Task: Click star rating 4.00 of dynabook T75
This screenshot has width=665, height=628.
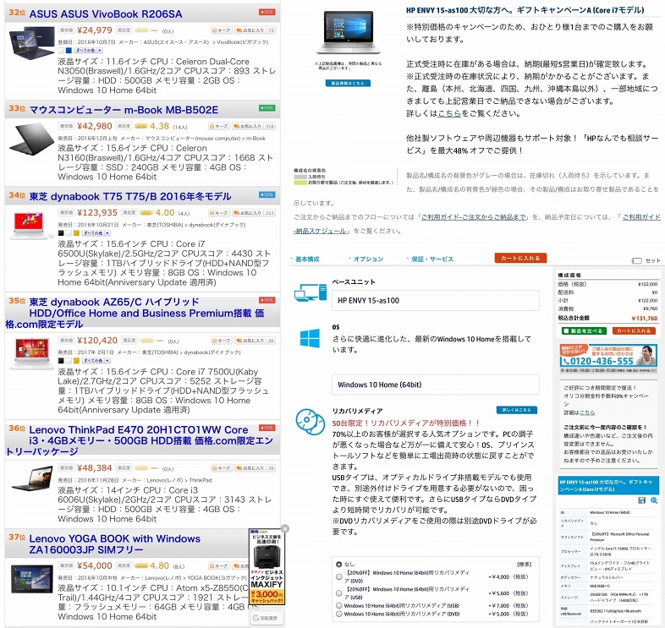Action: click(157, 213)
